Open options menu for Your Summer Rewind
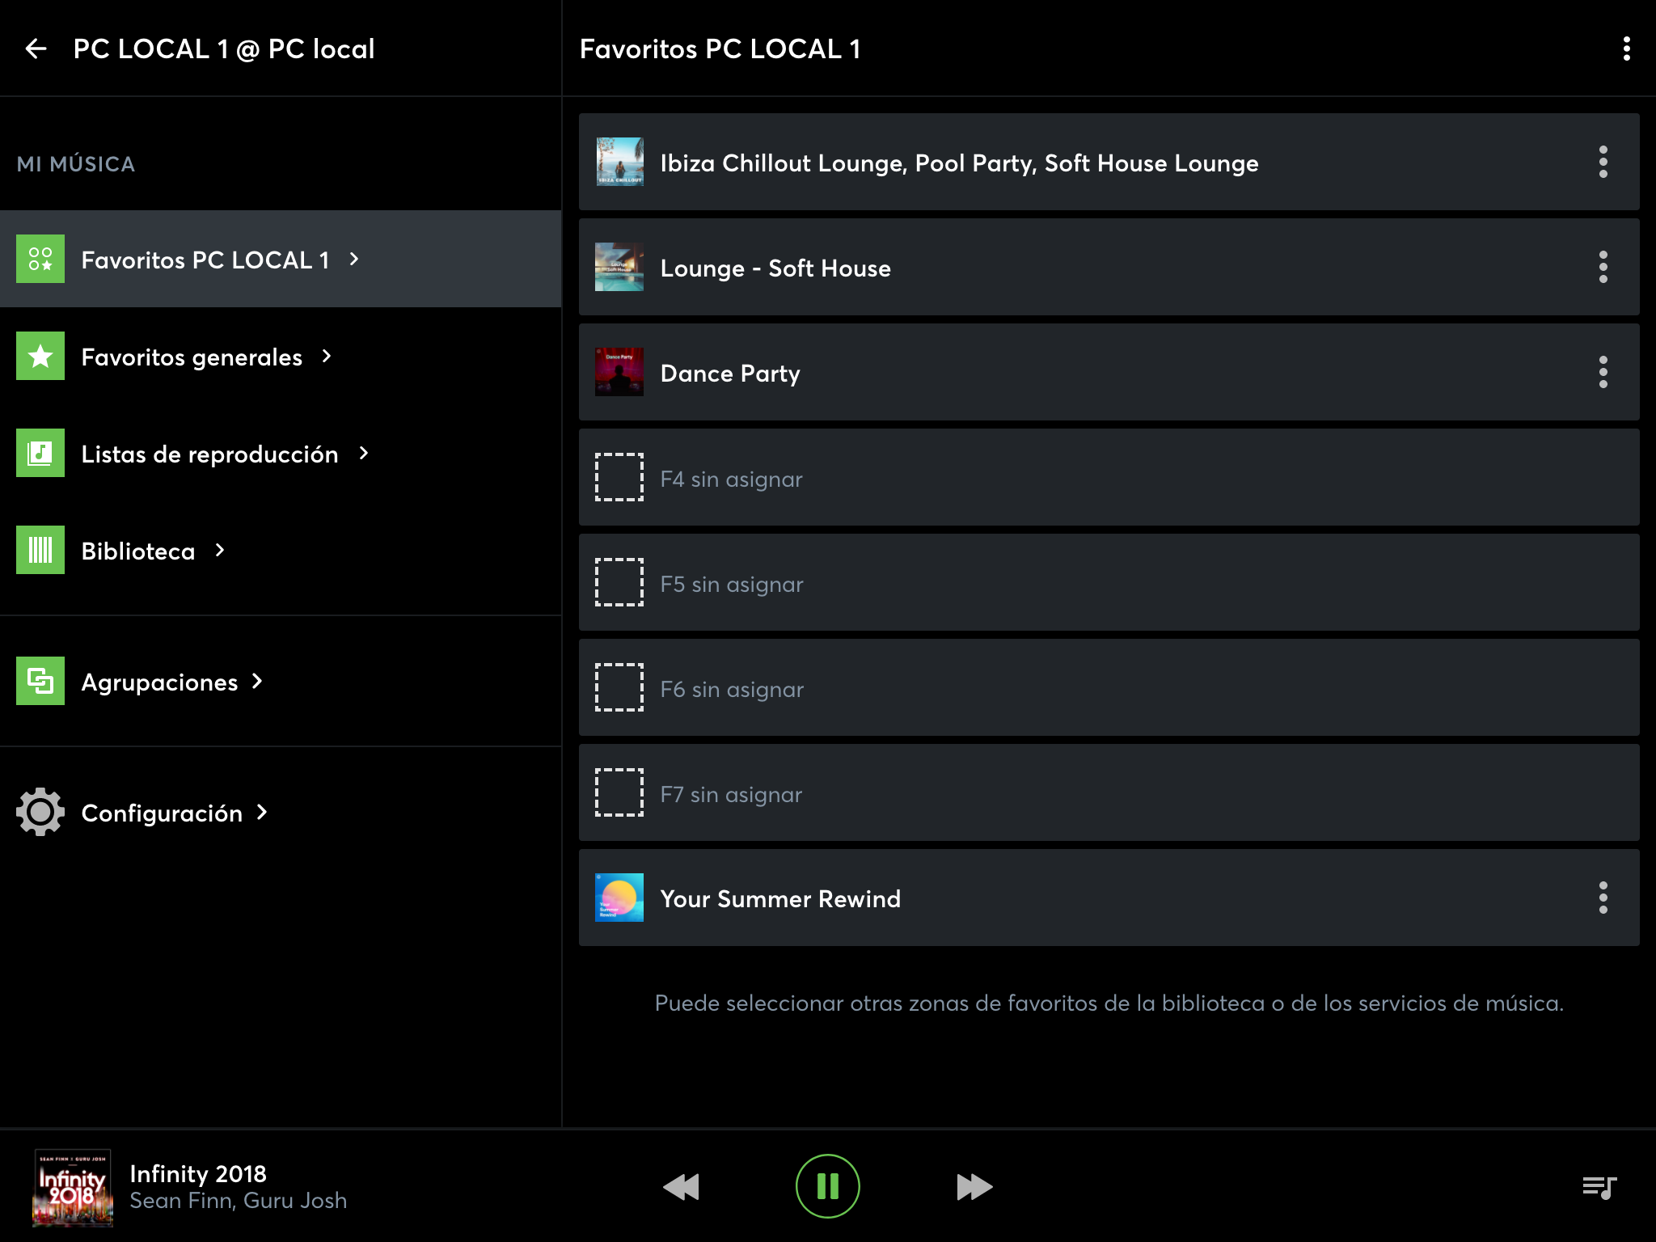This screenshot has height=1242, width=1656. point(1603,898)
